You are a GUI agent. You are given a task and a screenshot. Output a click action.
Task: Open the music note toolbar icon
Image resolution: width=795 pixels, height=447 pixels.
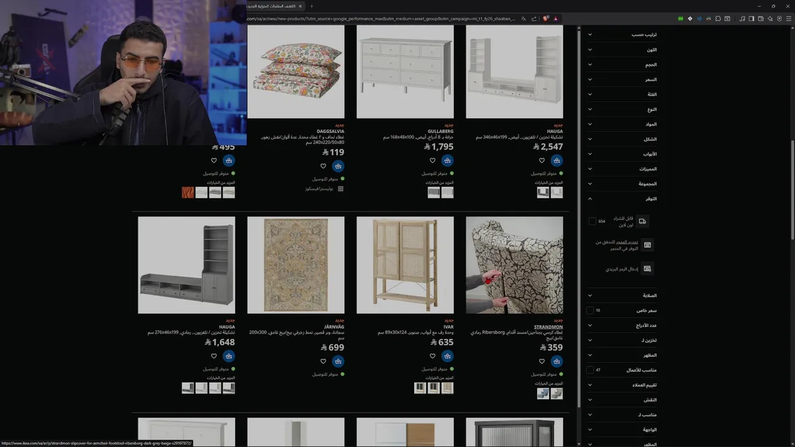tap(742, 19)
